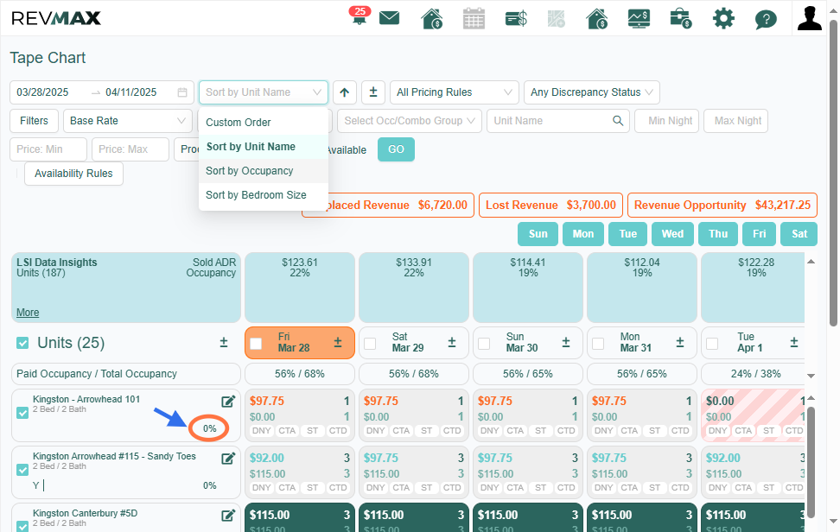This screenshot has height=532, width=840.
Task: Open the Base Rate dropdown
Action: tap(128, 121)
